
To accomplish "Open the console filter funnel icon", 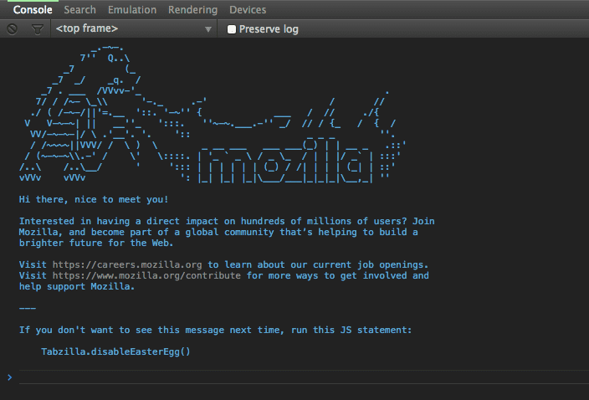I will [x=37, y=29].
